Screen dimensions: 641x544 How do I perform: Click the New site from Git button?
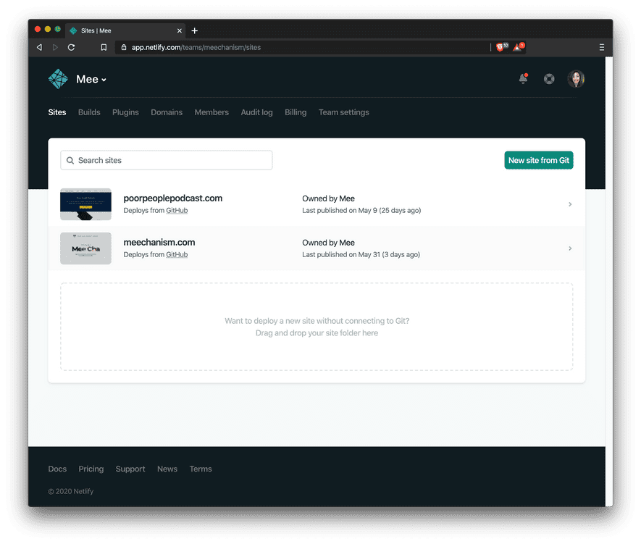[539, 159]
